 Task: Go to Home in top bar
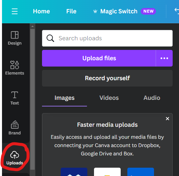(x=41, y=11)
